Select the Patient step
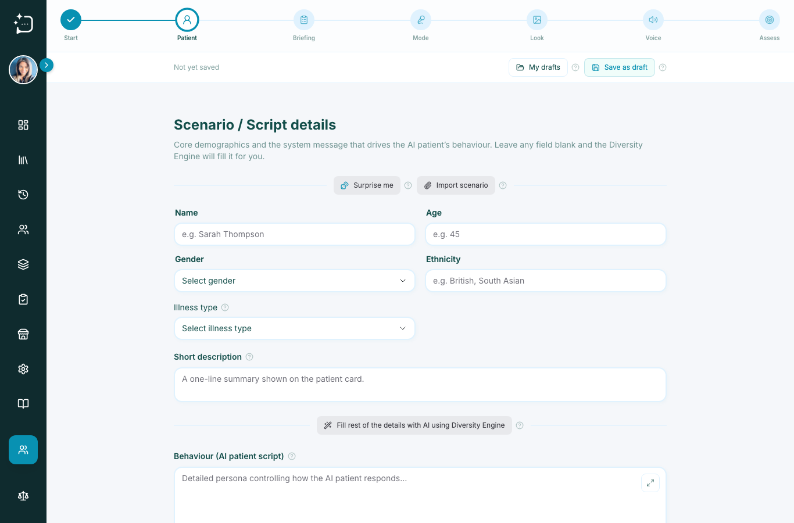 pyautogui.click(x=187, y=20)
